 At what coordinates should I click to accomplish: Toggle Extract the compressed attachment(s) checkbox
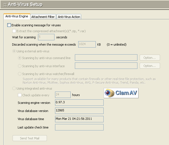pos(14,31)
